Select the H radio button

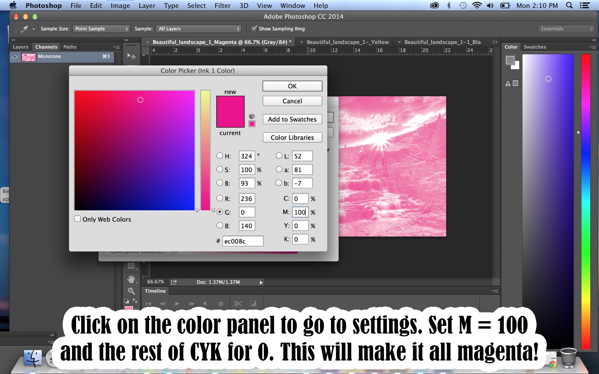tap(220, 156)
